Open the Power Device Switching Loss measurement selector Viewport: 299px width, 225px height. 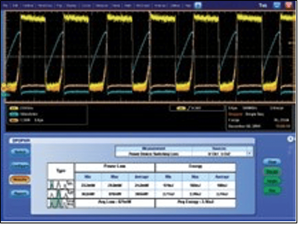[153, 153]
